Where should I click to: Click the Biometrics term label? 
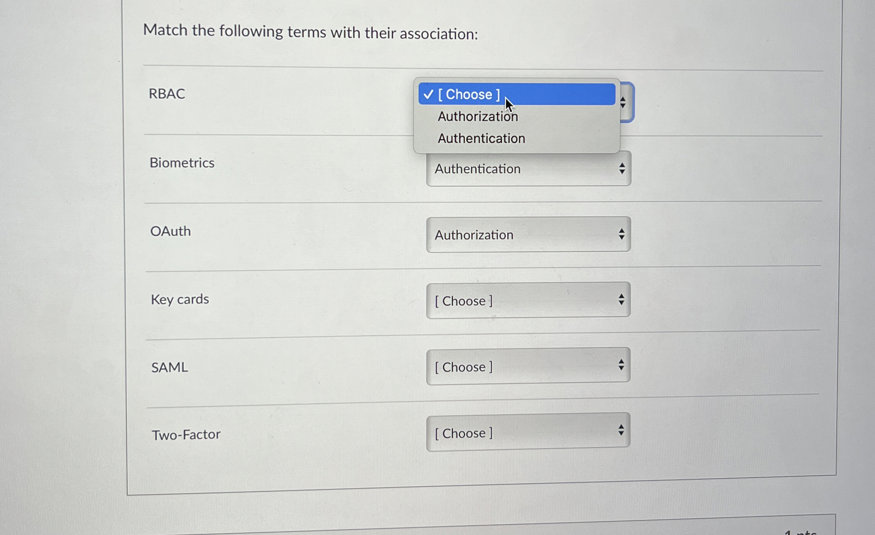182,163
